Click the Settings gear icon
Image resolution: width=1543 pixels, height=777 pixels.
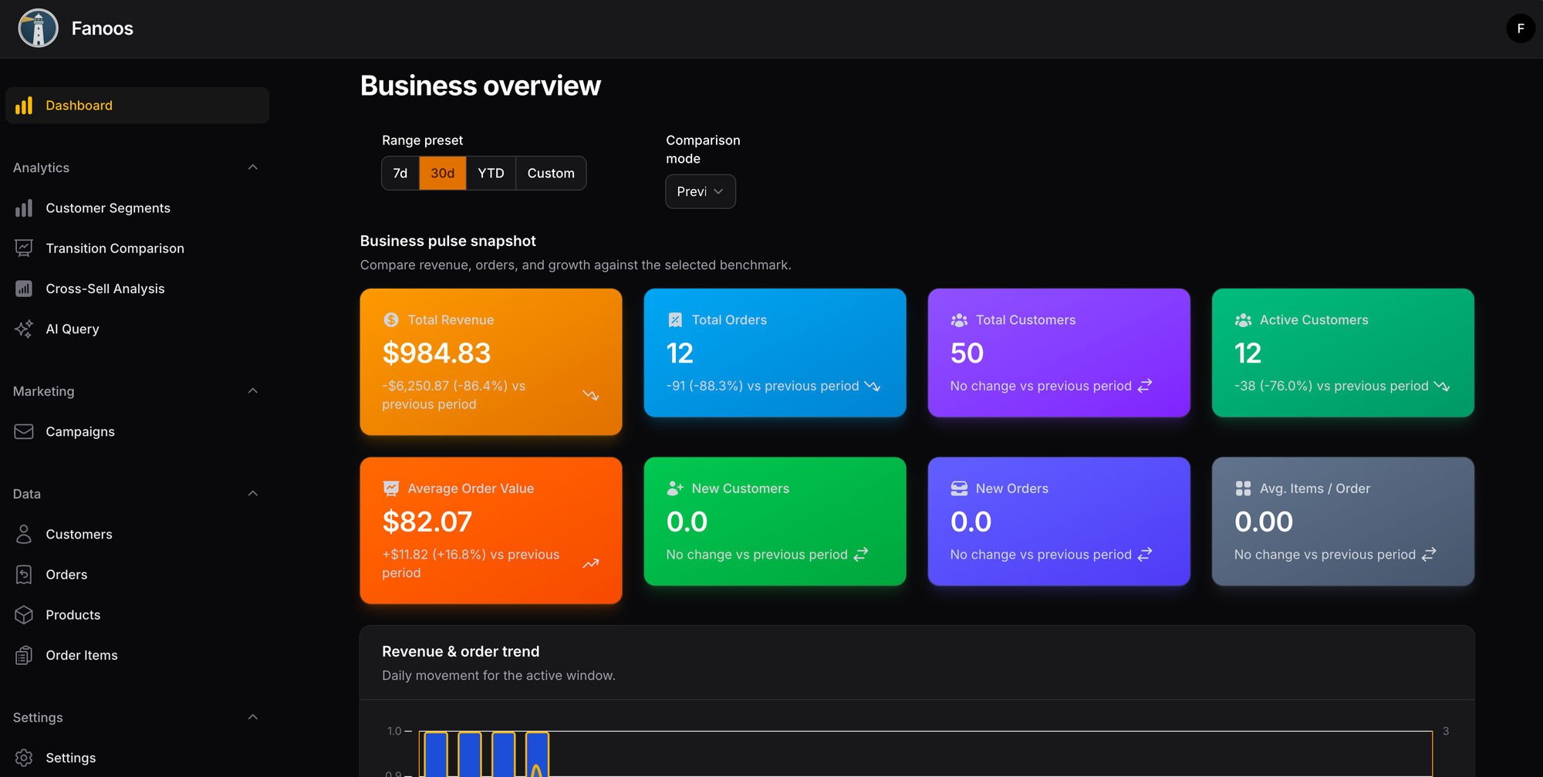(x=24, y=758)
